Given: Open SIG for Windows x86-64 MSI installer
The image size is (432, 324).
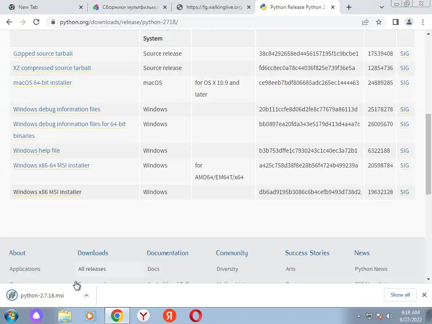Looking at the screenshot, I should [x=405, y=165].
